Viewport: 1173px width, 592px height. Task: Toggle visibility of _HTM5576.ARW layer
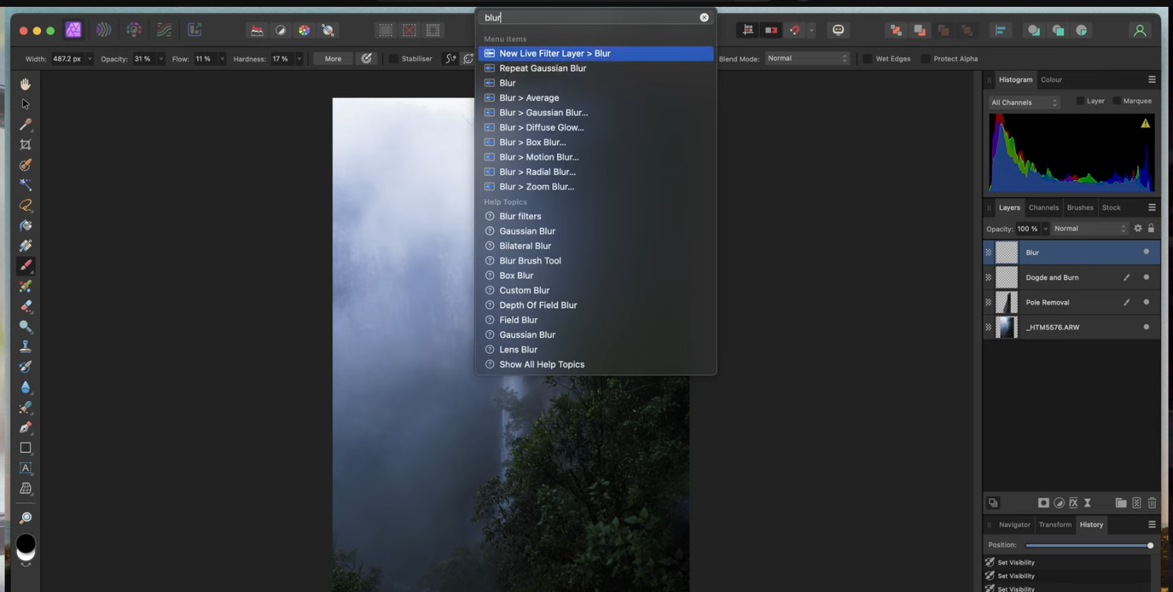[1146, 327]
